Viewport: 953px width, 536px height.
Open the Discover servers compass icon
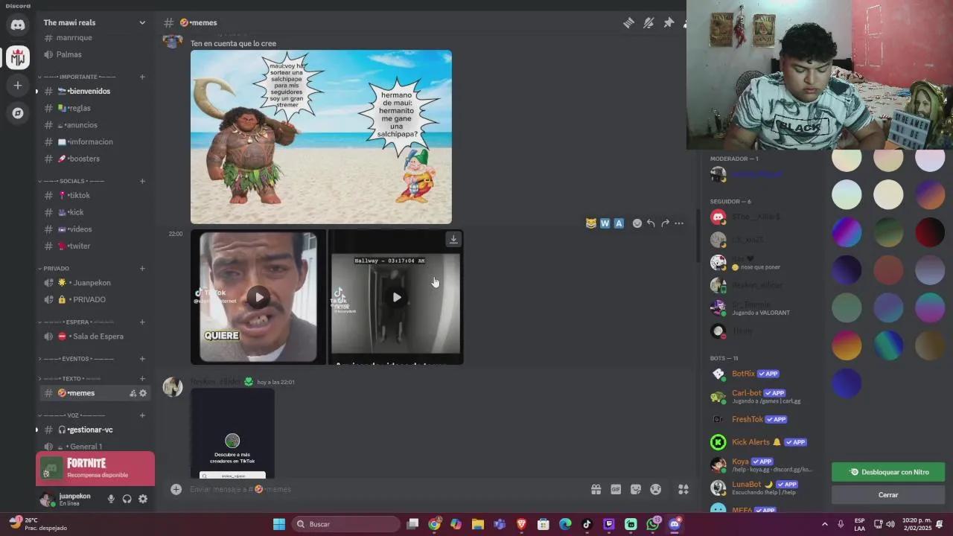click(x=18, y=113)
